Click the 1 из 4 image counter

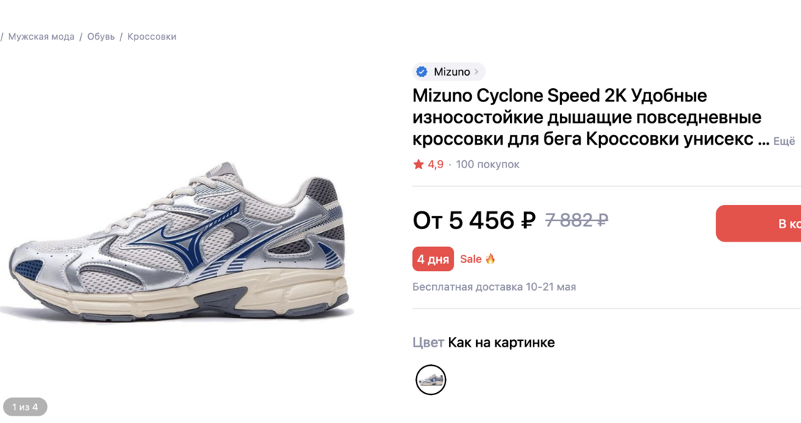pyautogui.click(x=25, y=407)
